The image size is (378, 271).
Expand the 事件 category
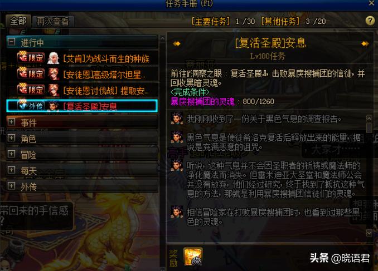[x=11, y=122]
